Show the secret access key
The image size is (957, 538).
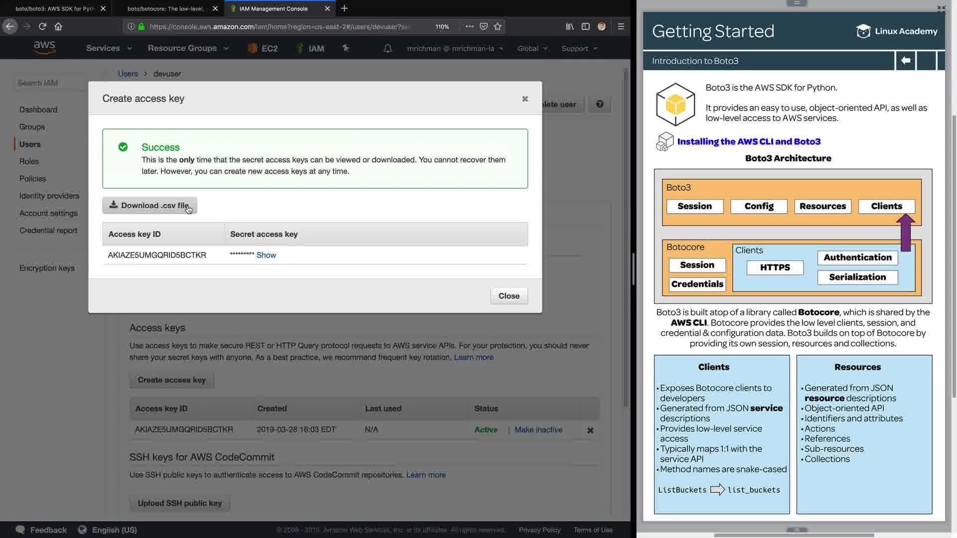click(266, 255)
